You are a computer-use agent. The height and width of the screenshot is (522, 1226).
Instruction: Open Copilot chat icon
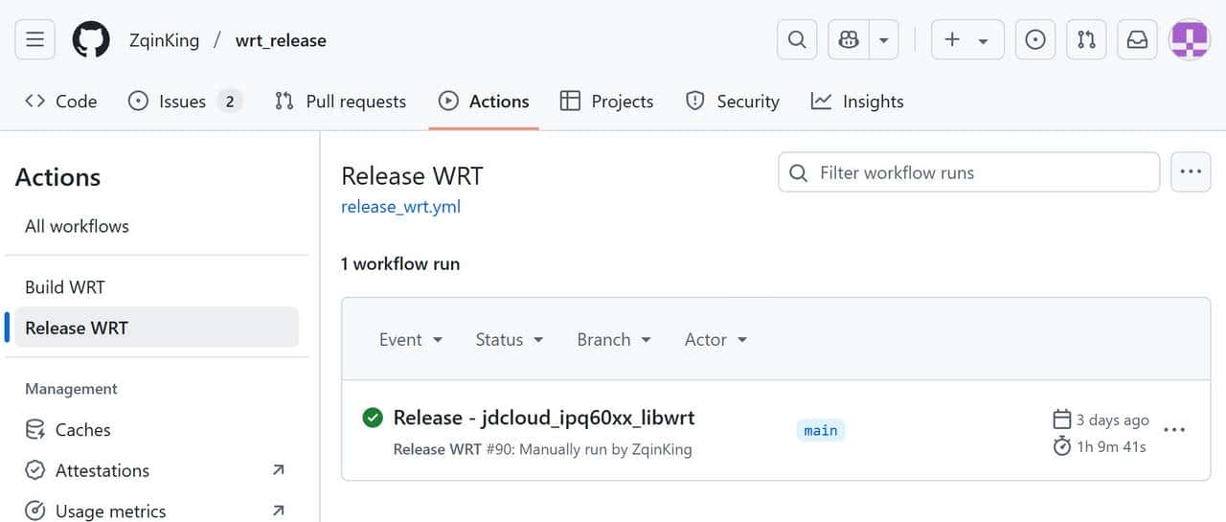point(849,39)
